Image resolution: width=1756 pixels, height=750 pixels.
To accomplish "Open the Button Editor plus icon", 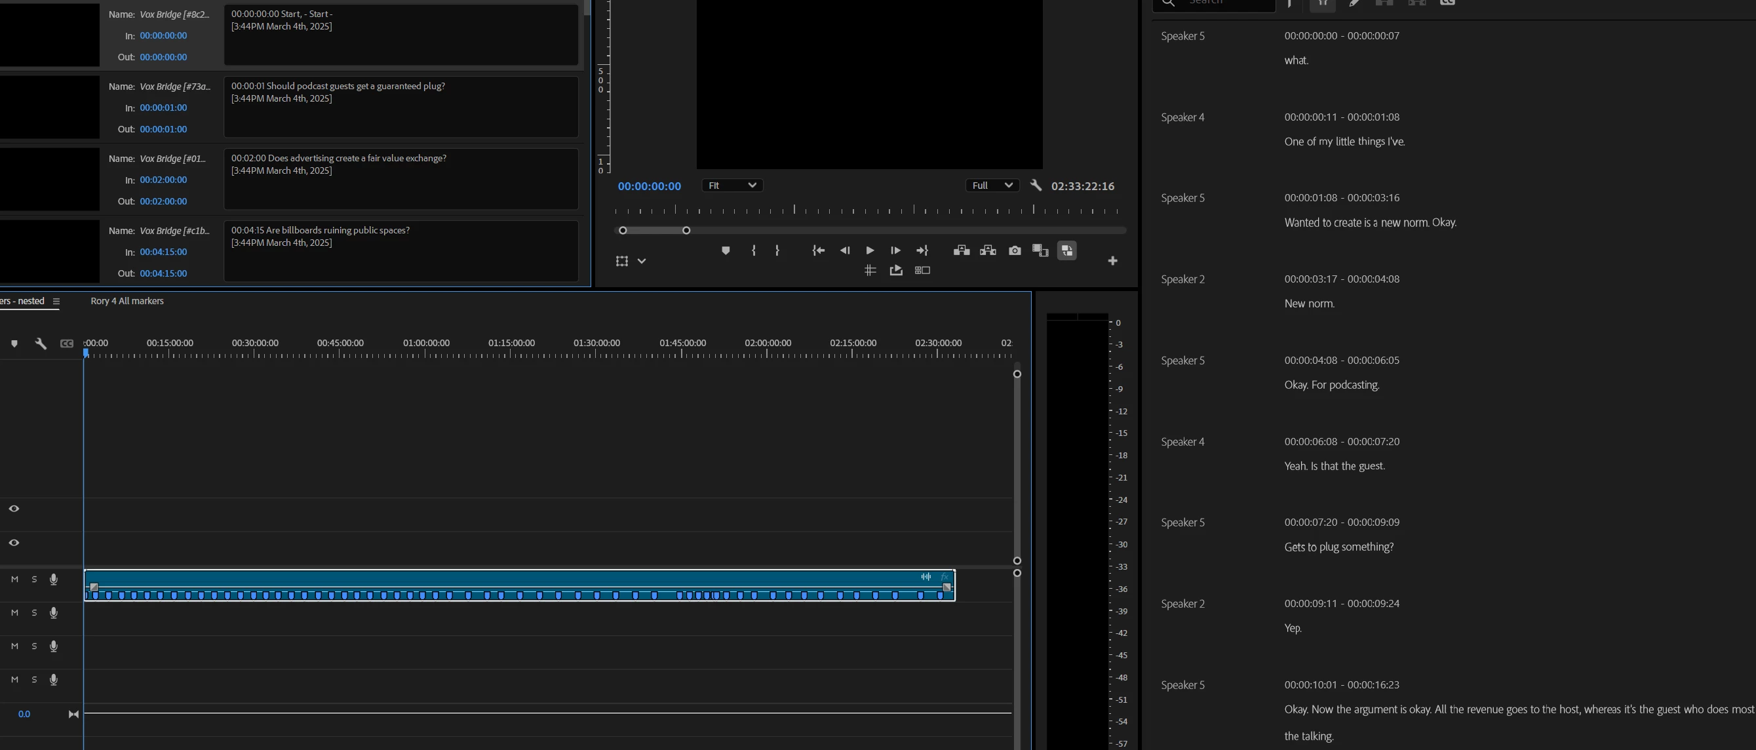I will pos(1112,261).
